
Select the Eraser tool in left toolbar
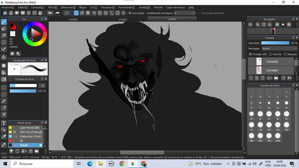4,29
